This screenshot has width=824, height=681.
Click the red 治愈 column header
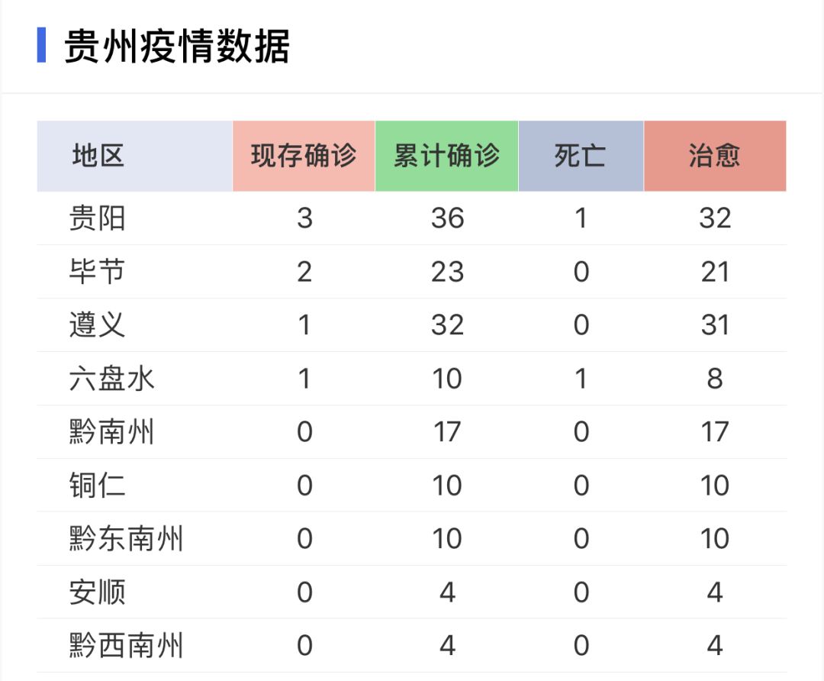click(715, 156)
